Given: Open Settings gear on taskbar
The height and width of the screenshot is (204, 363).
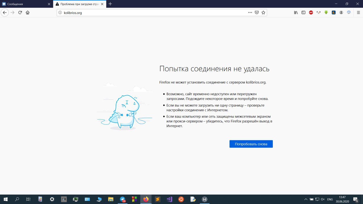Looking at the screenshot, I should pos(52,199).
